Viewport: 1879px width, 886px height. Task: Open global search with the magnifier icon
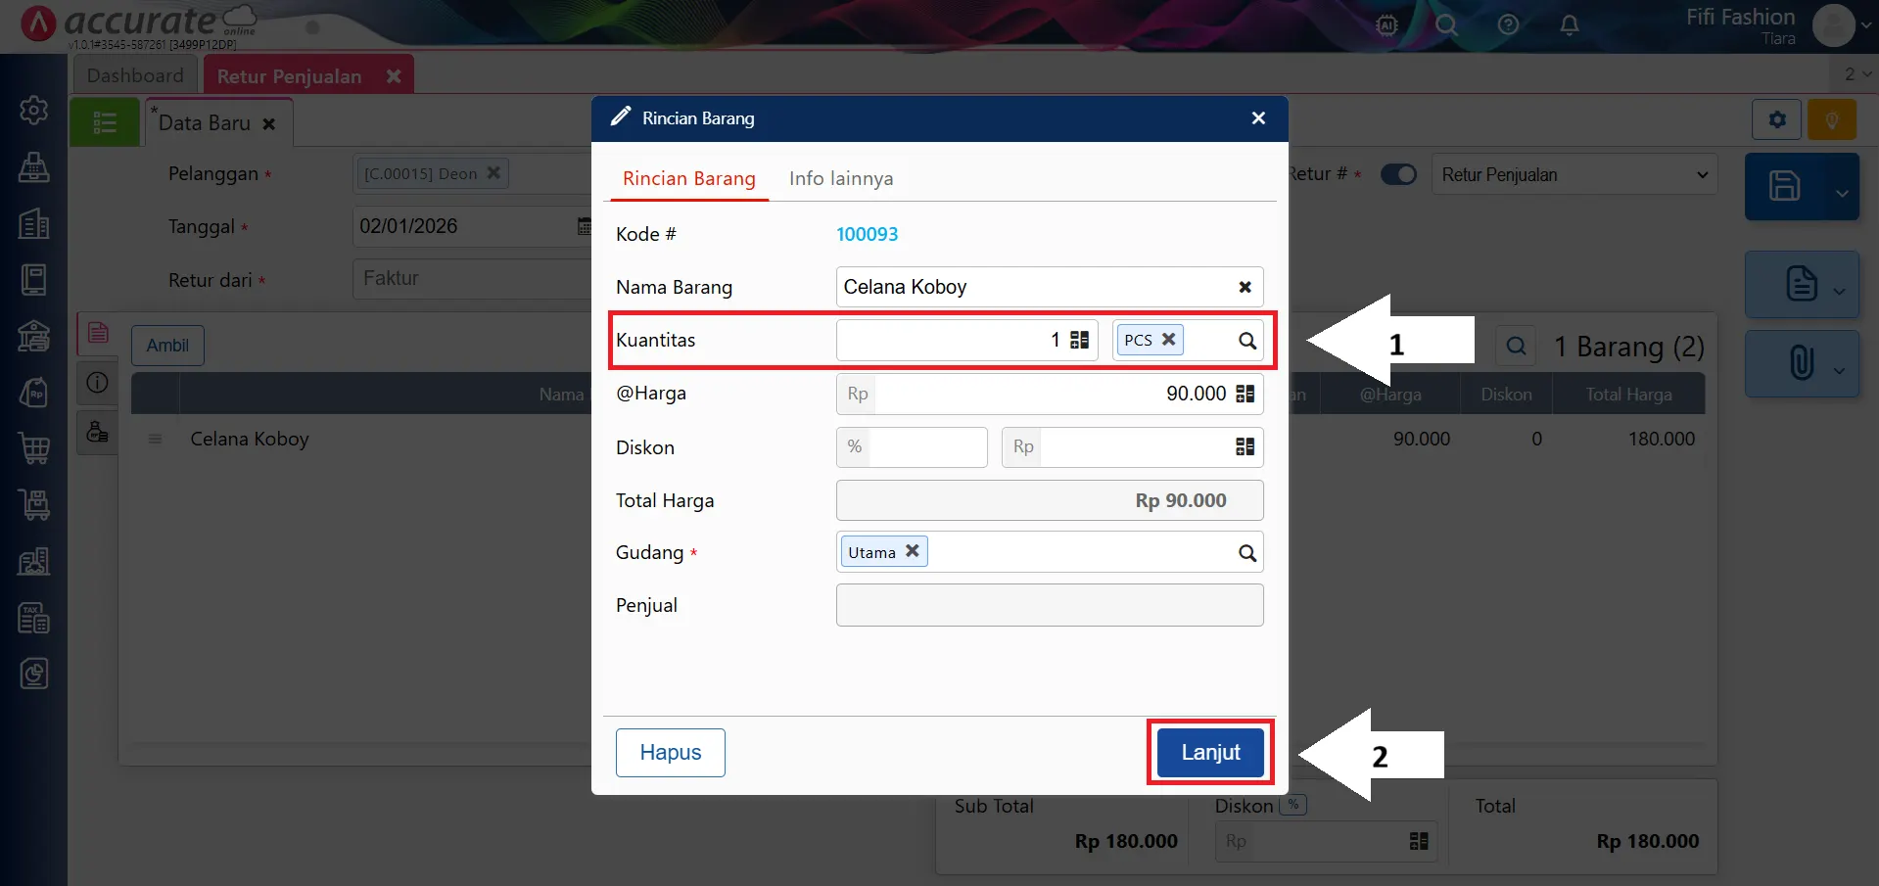tap(1447, 25)
